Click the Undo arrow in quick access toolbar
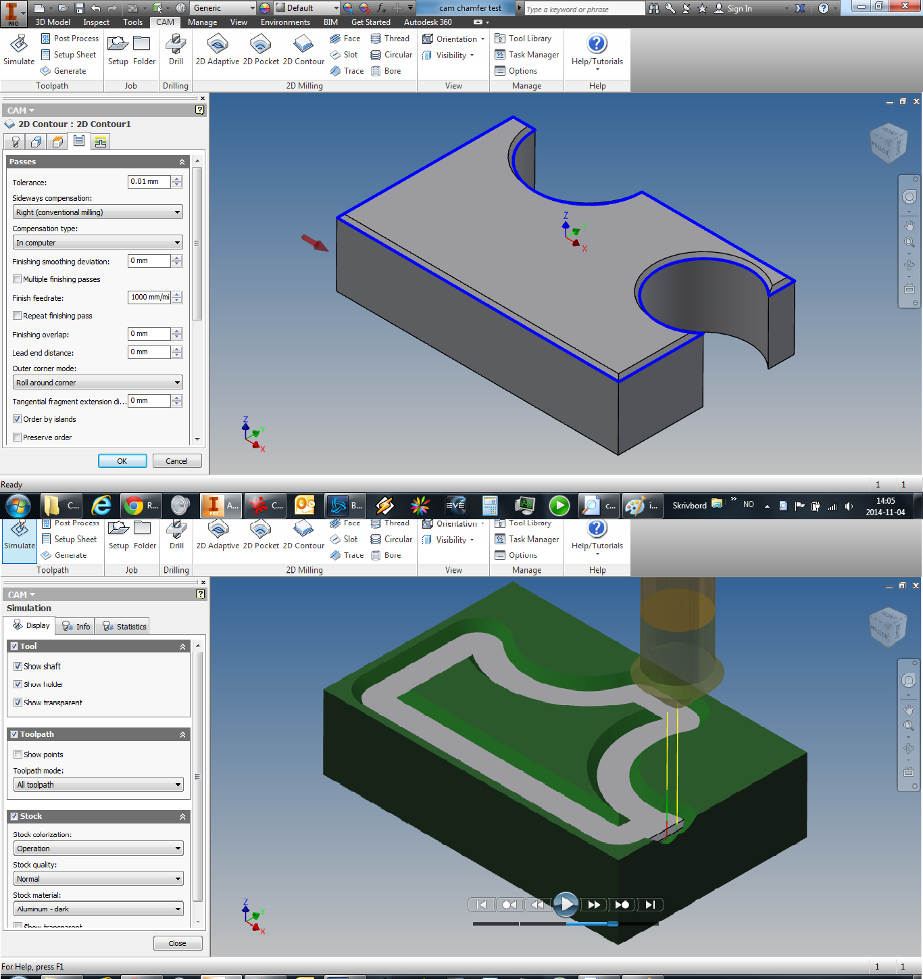This screenshot has height=979, width=923. click(x=96, y=8)
